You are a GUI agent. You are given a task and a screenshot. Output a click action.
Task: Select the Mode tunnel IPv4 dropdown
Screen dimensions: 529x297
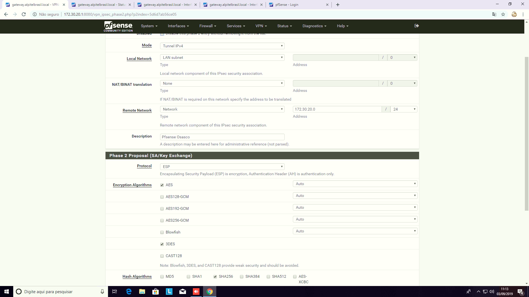222,46
